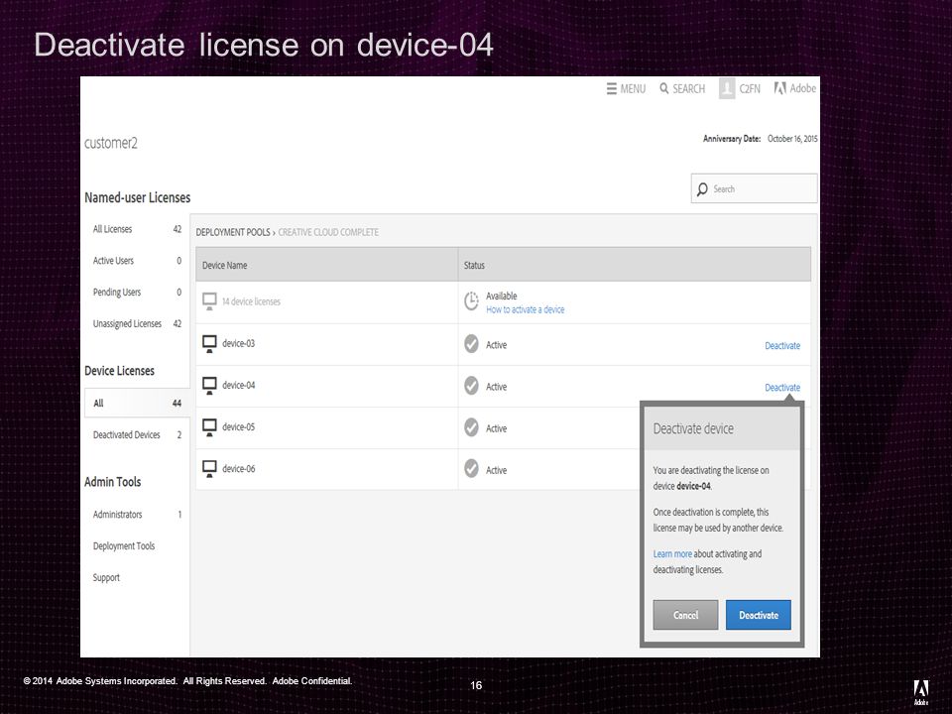The image size is (952, 714).
Task: Cancel the Deactivate device dialog
Action: (x=685, y=615)
